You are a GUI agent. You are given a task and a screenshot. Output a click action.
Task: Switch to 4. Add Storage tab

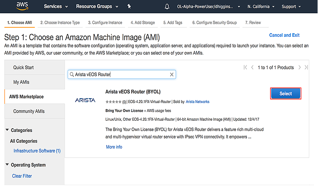[143, 23]
